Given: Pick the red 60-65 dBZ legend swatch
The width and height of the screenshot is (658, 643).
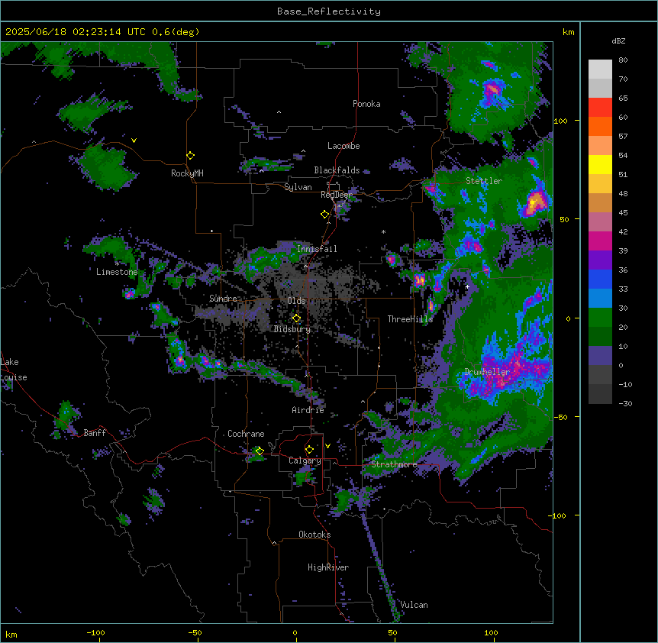Looking at the screenshot, I should (600, 107).
